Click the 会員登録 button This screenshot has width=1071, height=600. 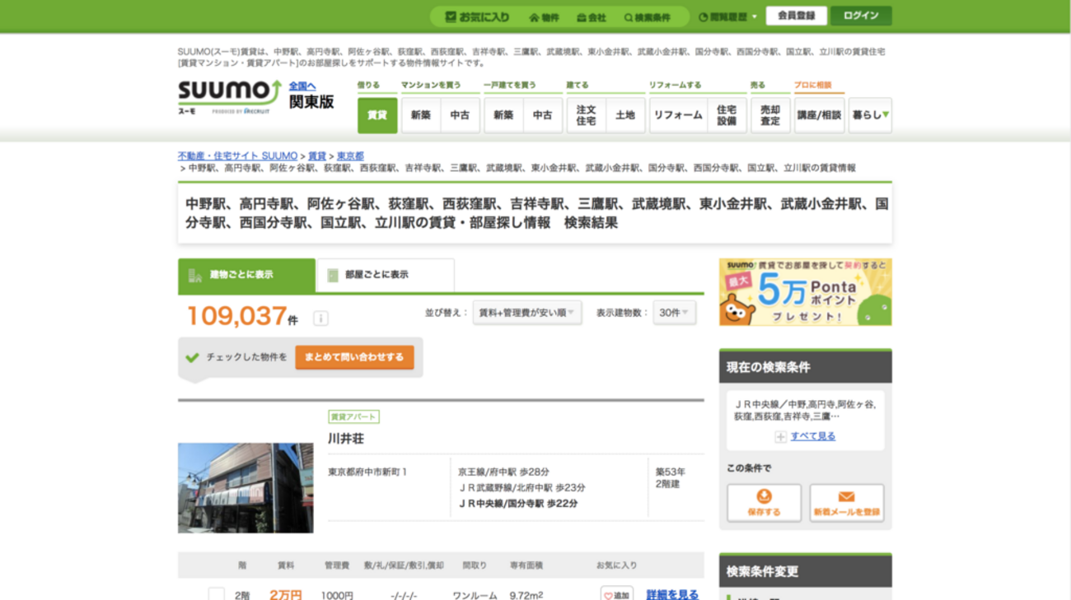(x=796, y=16)
